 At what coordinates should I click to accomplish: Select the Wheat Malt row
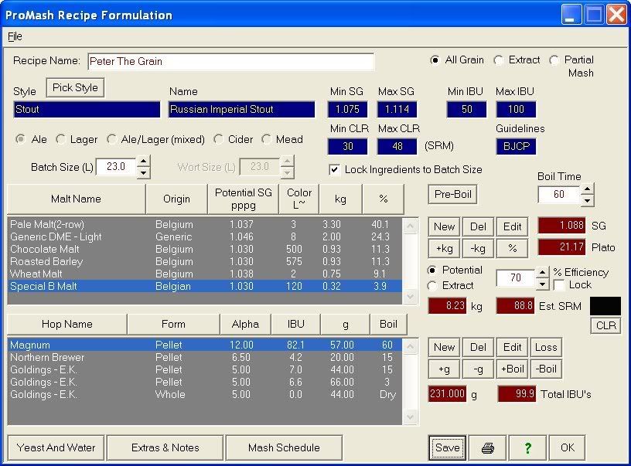click(204, 274)
